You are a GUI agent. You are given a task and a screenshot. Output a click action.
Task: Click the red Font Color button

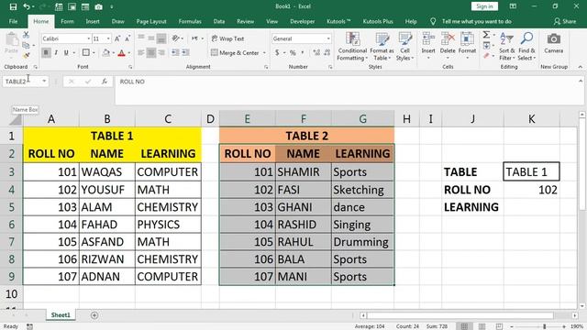121,53
